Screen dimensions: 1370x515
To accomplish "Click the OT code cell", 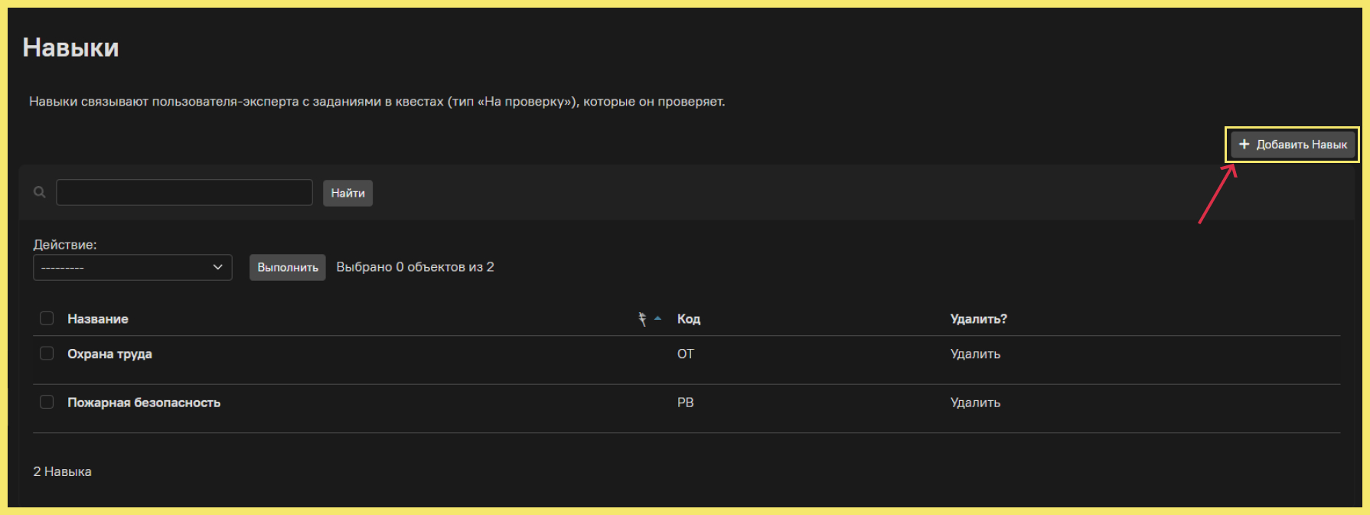I will (x=686, y=354).
